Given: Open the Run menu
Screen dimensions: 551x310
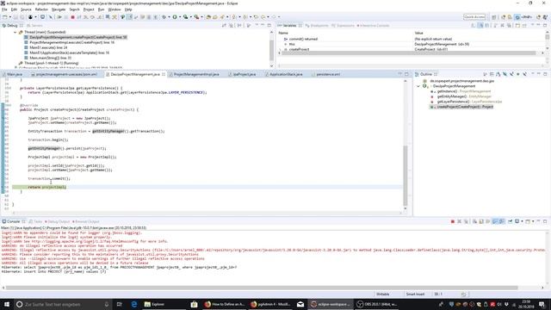Looking at the screenshot, I should [102, 9].
